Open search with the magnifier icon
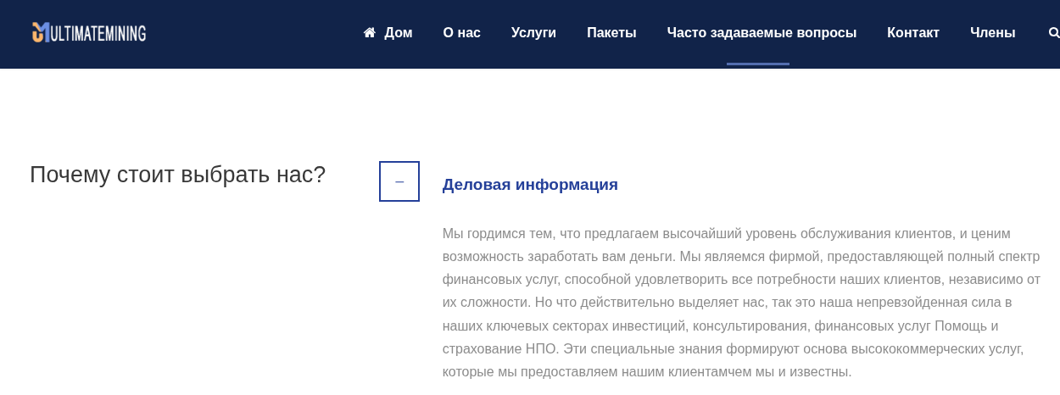The height and width of the screenshot is (395, 1060). coord(1053,33)
